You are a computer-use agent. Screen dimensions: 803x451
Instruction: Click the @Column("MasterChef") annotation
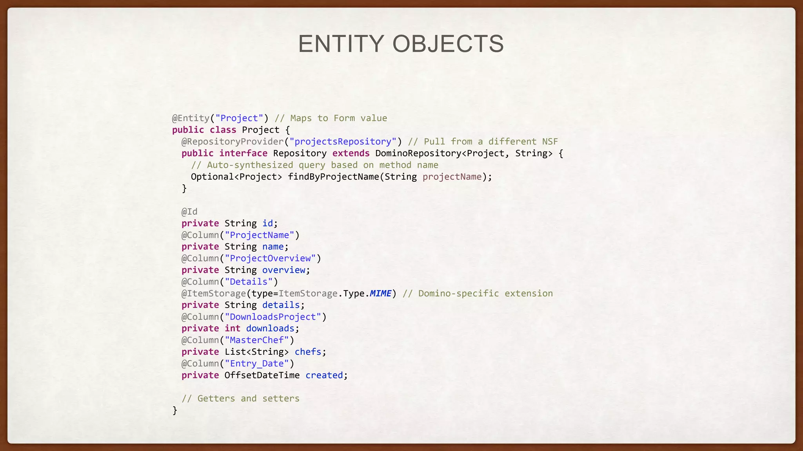click(x=238, y=340)
